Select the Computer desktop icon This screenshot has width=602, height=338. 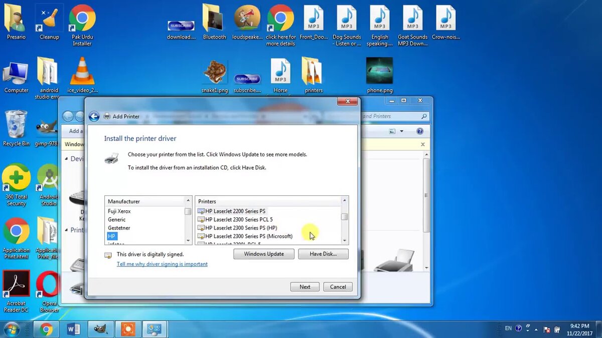[x=16, y=76]
